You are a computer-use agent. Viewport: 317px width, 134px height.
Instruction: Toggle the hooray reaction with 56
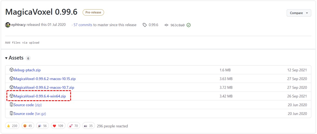43,126
